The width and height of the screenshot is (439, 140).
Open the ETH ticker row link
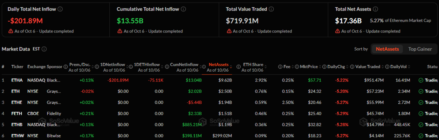point(15,91)
